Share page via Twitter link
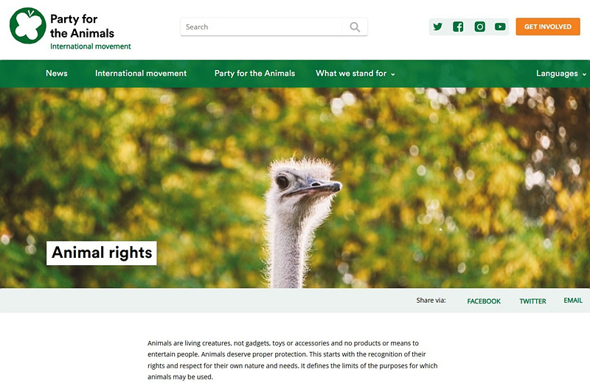The height and width of the screenshot is (383, 590). point(532,301)
